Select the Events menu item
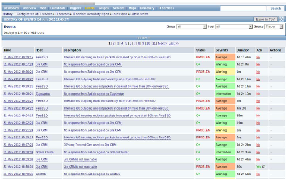Viewport: 286px width, 179px height. [90, 8]
